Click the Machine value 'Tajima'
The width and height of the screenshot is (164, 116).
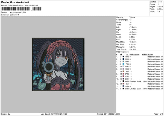(x=132, y=17)
